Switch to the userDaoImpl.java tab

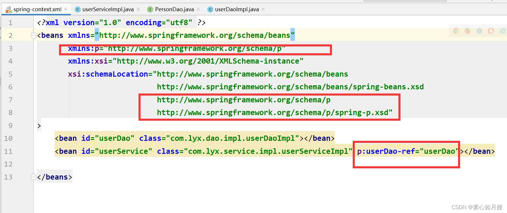coord(237,9)
